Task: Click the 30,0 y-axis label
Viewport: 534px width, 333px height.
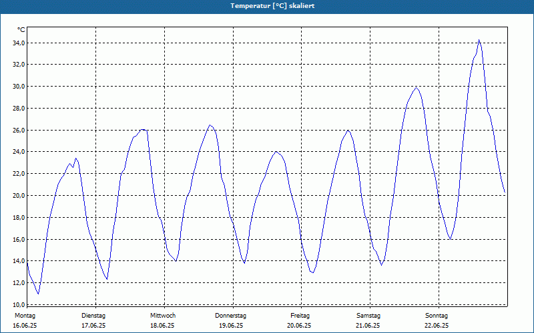Action: [19, 87]
